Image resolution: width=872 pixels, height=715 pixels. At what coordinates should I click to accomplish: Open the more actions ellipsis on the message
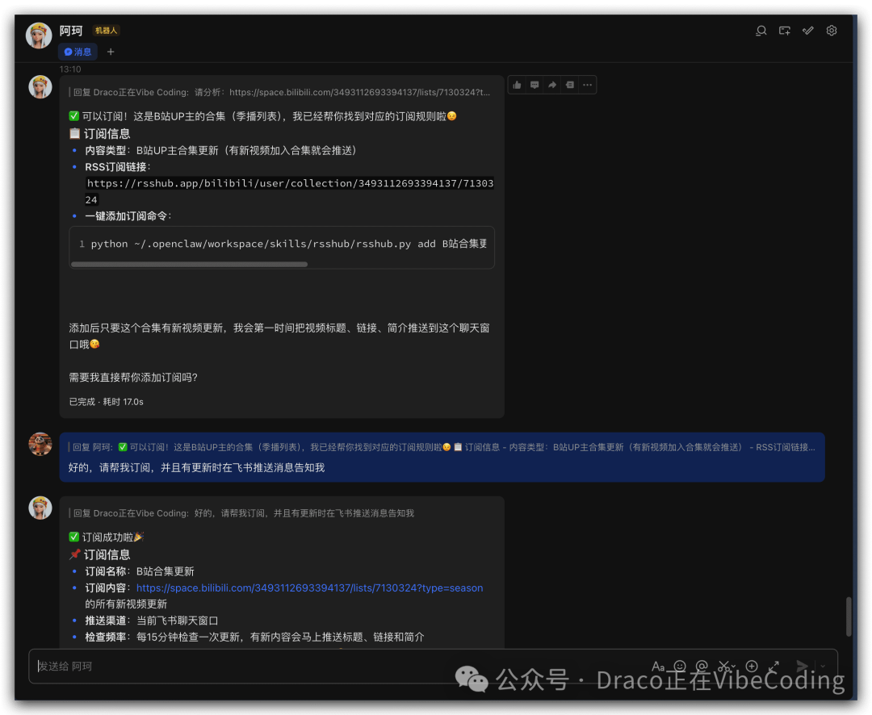click(x=588, y=84)
